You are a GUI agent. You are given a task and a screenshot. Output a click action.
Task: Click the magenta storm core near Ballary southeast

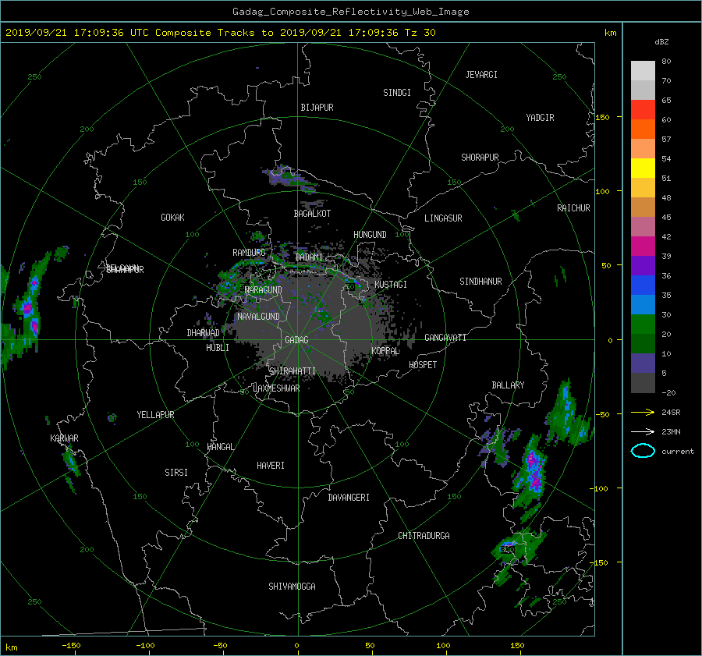pos(534,470)
